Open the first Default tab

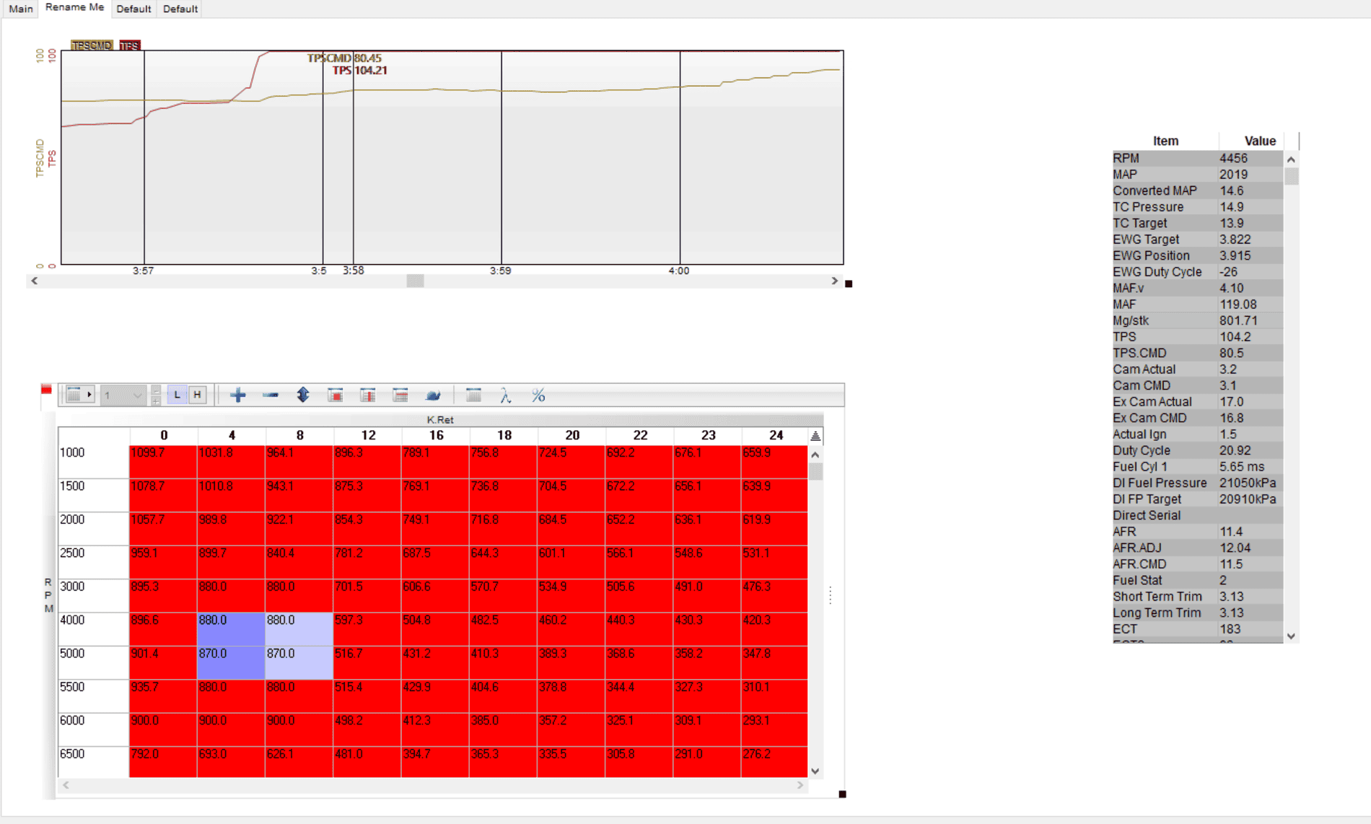tap(133, 9)
